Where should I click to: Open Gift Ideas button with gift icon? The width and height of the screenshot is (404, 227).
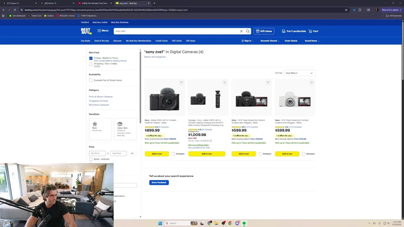click(264, 31)
